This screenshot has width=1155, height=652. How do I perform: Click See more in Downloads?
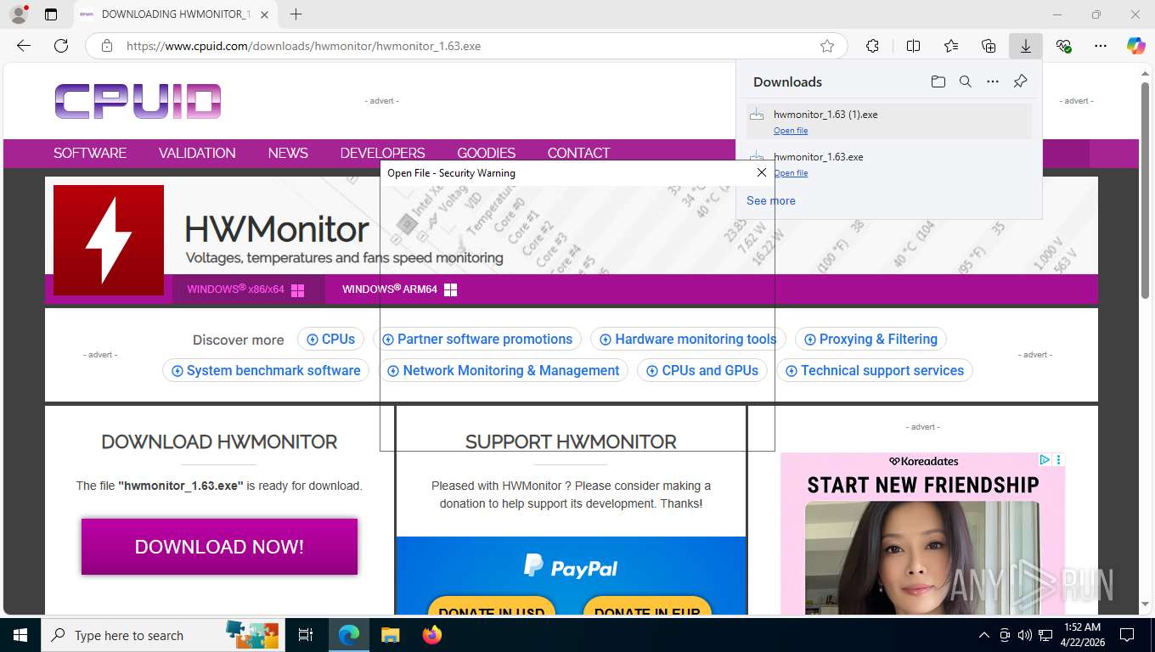[771, 200]
